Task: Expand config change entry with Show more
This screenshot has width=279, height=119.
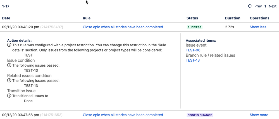Action: (259, 115)
